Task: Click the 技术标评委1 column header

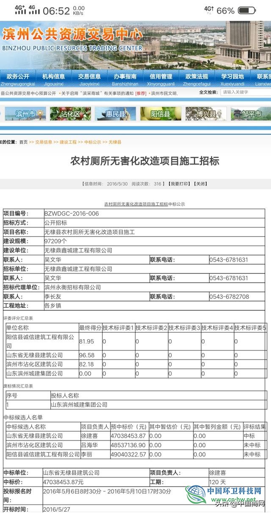Action: point(118,328)
